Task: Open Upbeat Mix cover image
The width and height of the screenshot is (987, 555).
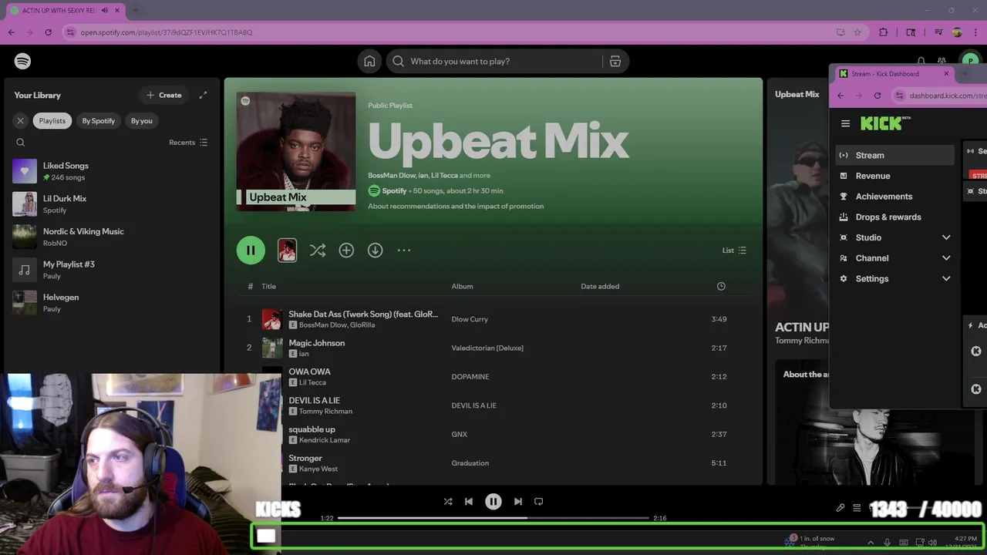Action: click(296, 152)
